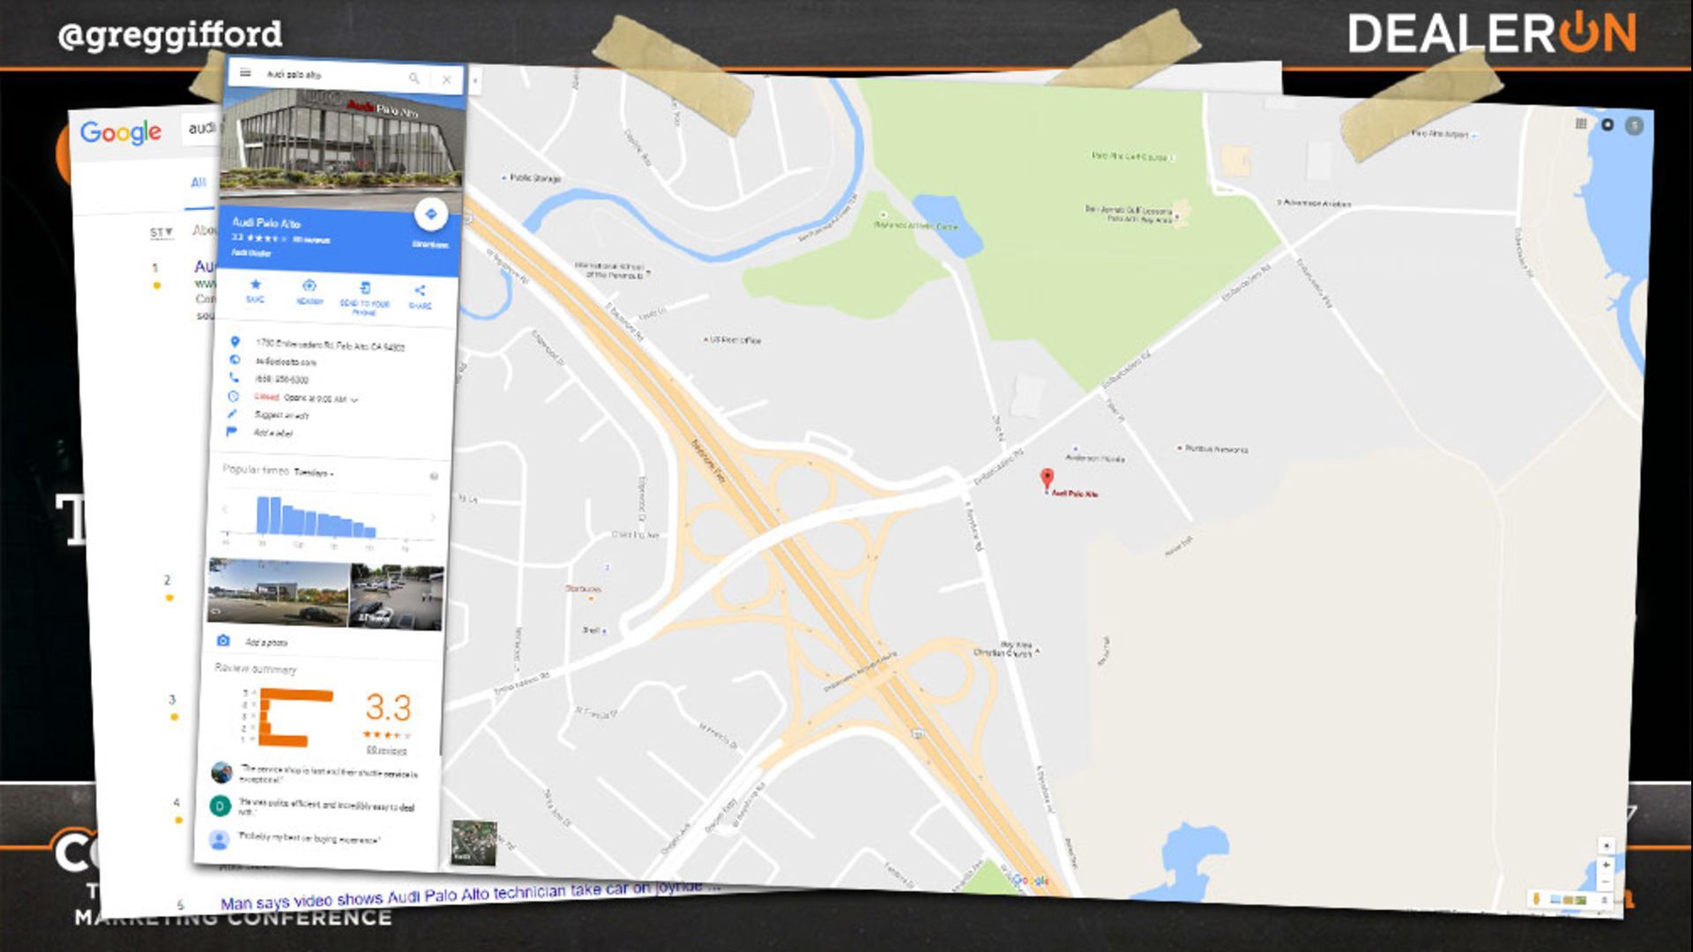1693x952 pixels.
Task: Click the Audi Palo Alto place title
Action: (266, 223)
